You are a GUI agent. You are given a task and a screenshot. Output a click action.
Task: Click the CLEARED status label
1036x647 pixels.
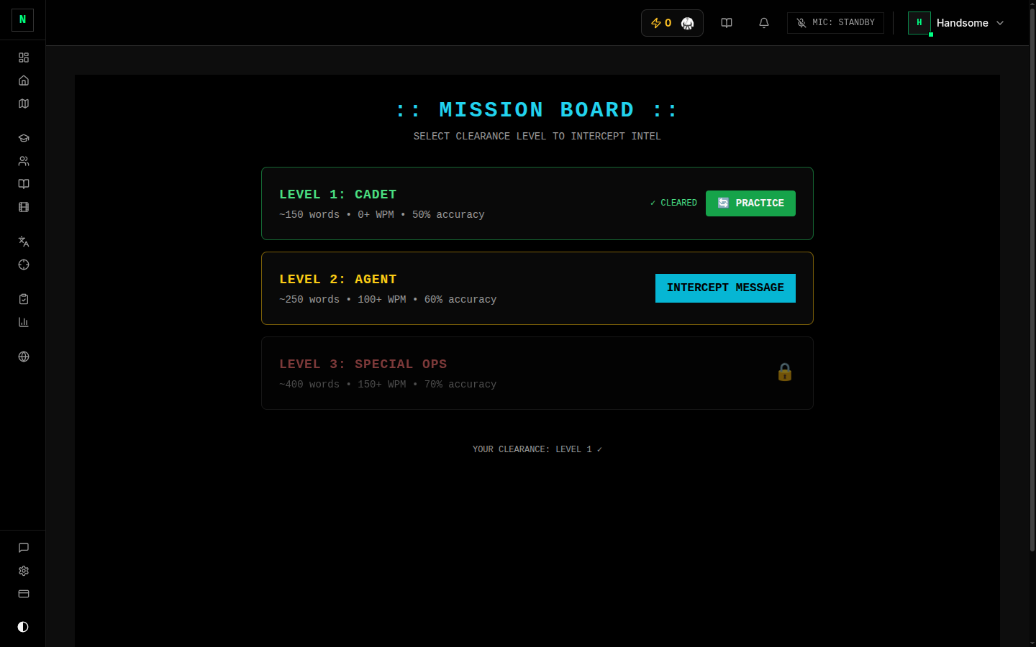click(x=673, y=203)
